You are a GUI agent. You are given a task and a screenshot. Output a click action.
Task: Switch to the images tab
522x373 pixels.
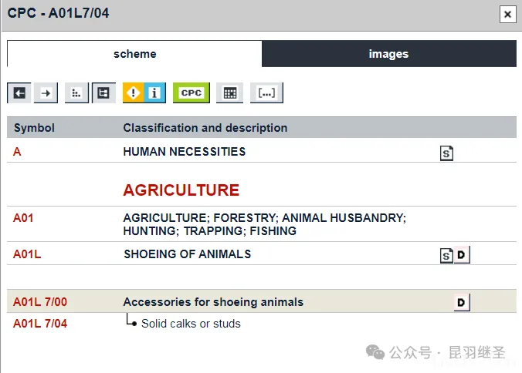388,54
